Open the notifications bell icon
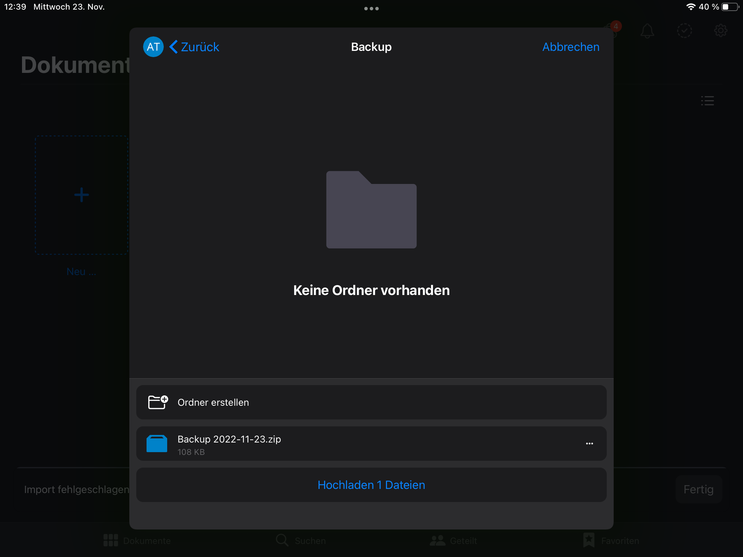This screenshot has width=743, height=557. [x=647, y=31]
